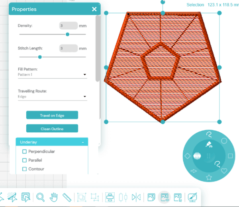Select the star shape in radial menu

point(209,177)
